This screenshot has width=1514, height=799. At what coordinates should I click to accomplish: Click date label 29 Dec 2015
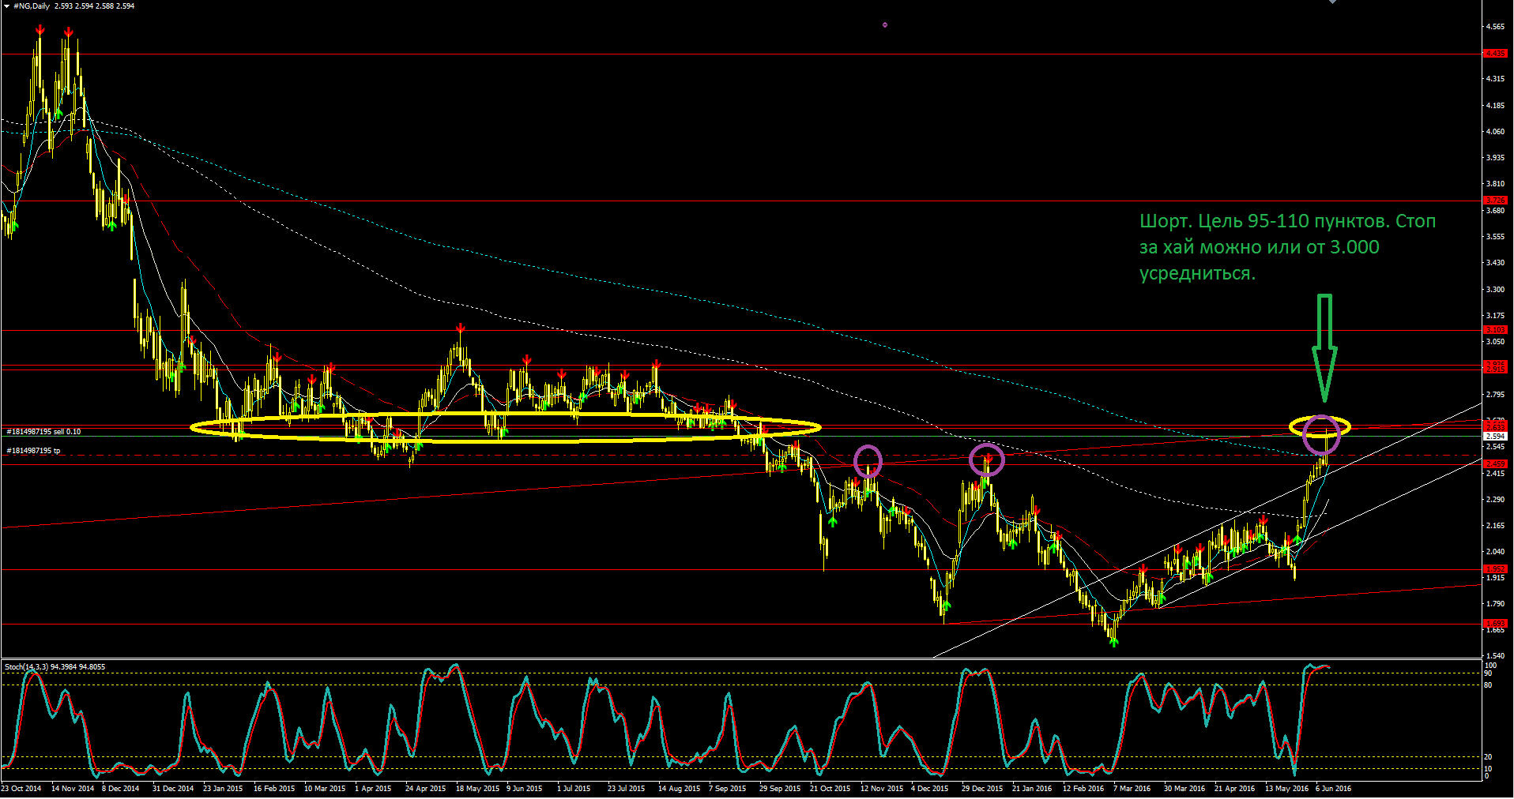[982, 789]
